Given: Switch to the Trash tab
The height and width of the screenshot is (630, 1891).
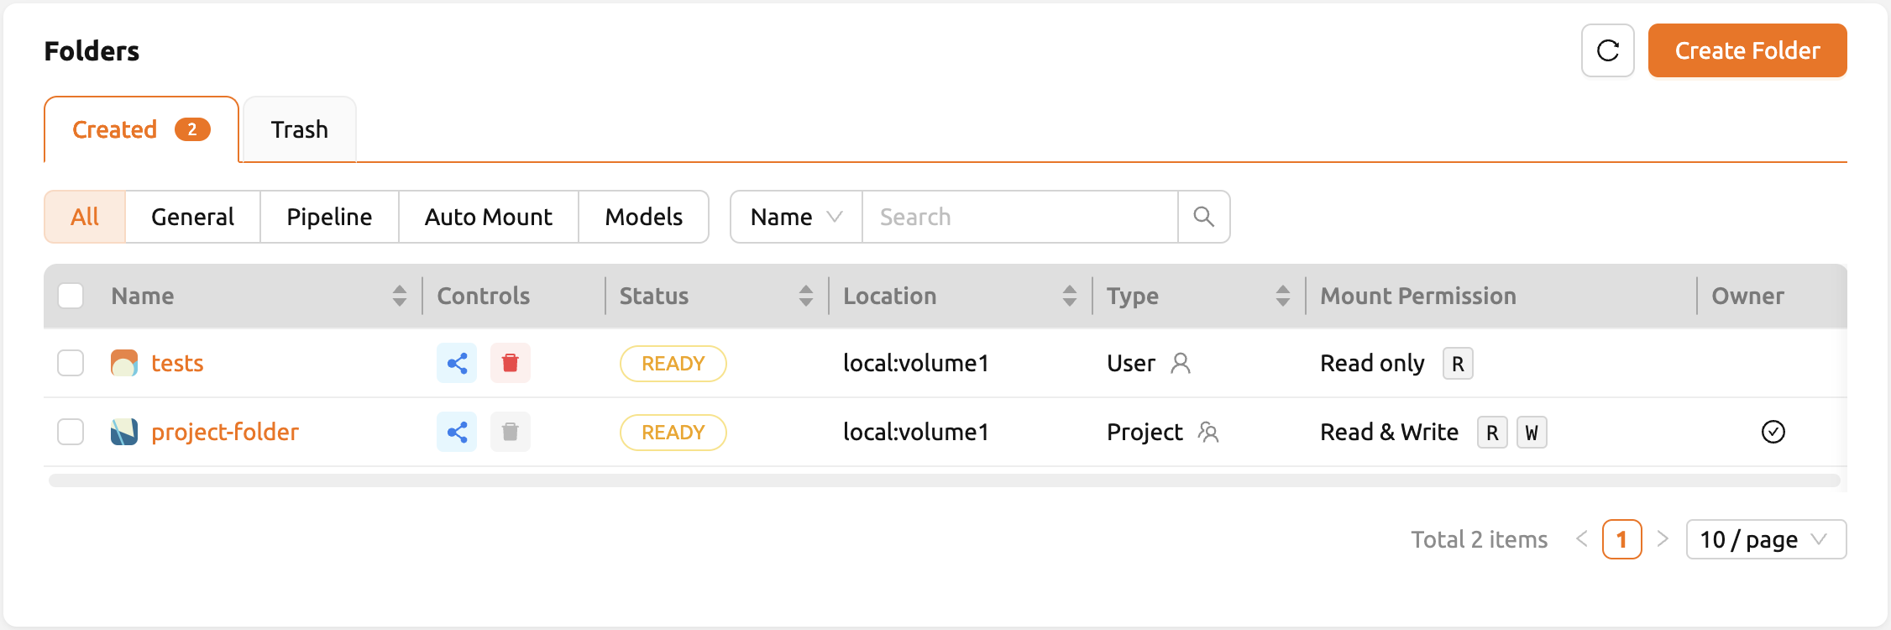Looking at the screenshot, I should (300, 129).
